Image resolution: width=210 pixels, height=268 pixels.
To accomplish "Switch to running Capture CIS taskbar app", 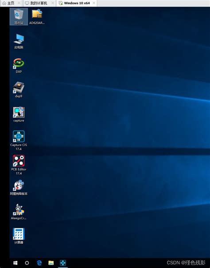I will 63,263.
